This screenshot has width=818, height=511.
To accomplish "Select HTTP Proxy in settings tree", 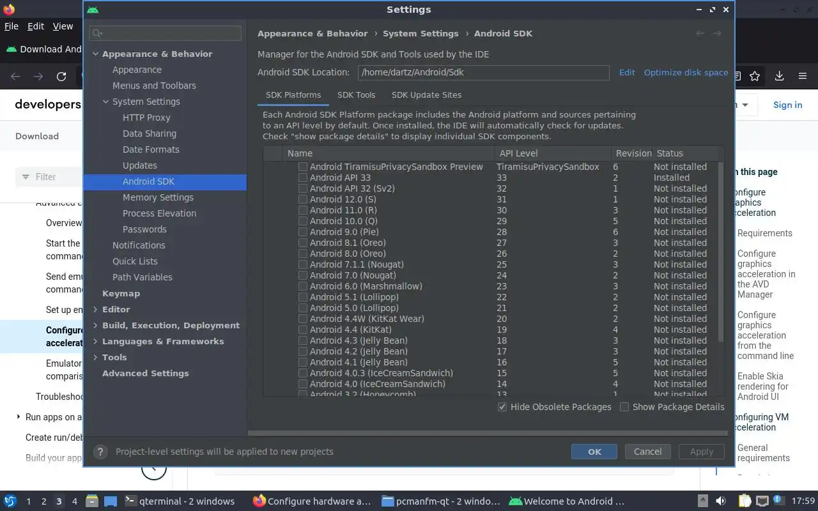I will coord(146,118).
